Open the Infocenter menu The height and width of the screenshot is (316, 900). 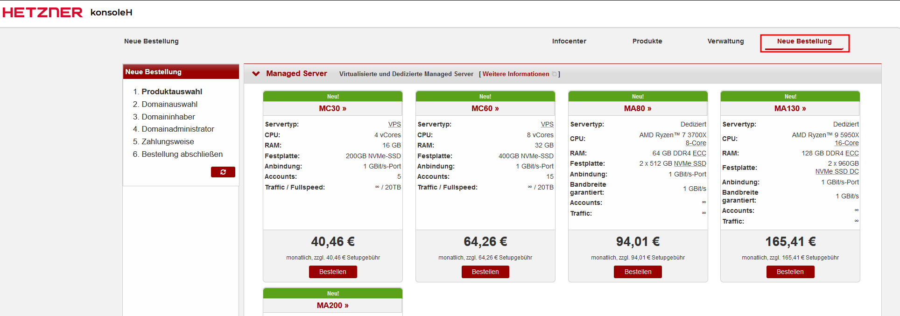569,41
